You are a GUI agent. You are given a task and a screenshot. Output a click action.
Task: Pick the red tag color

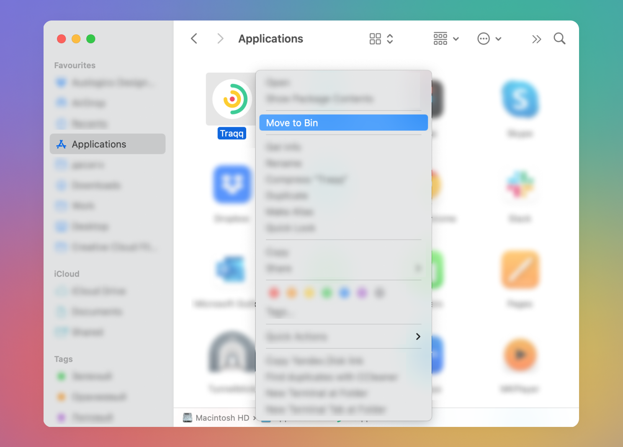[274, 293]
